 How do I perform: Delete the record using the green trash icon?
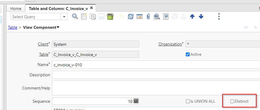click(110, 17)
